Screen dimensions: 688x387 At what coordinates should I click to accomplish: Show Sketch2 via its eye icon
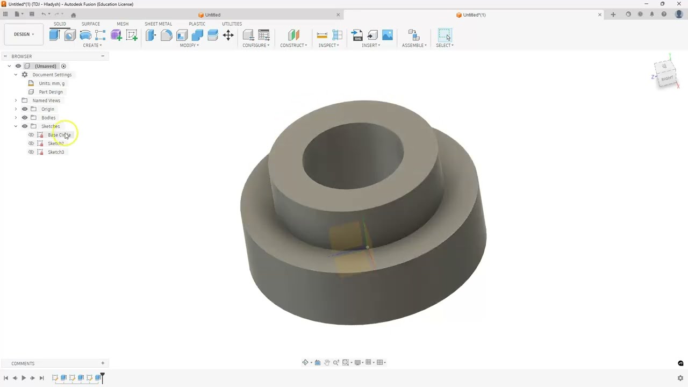[31, 144]
